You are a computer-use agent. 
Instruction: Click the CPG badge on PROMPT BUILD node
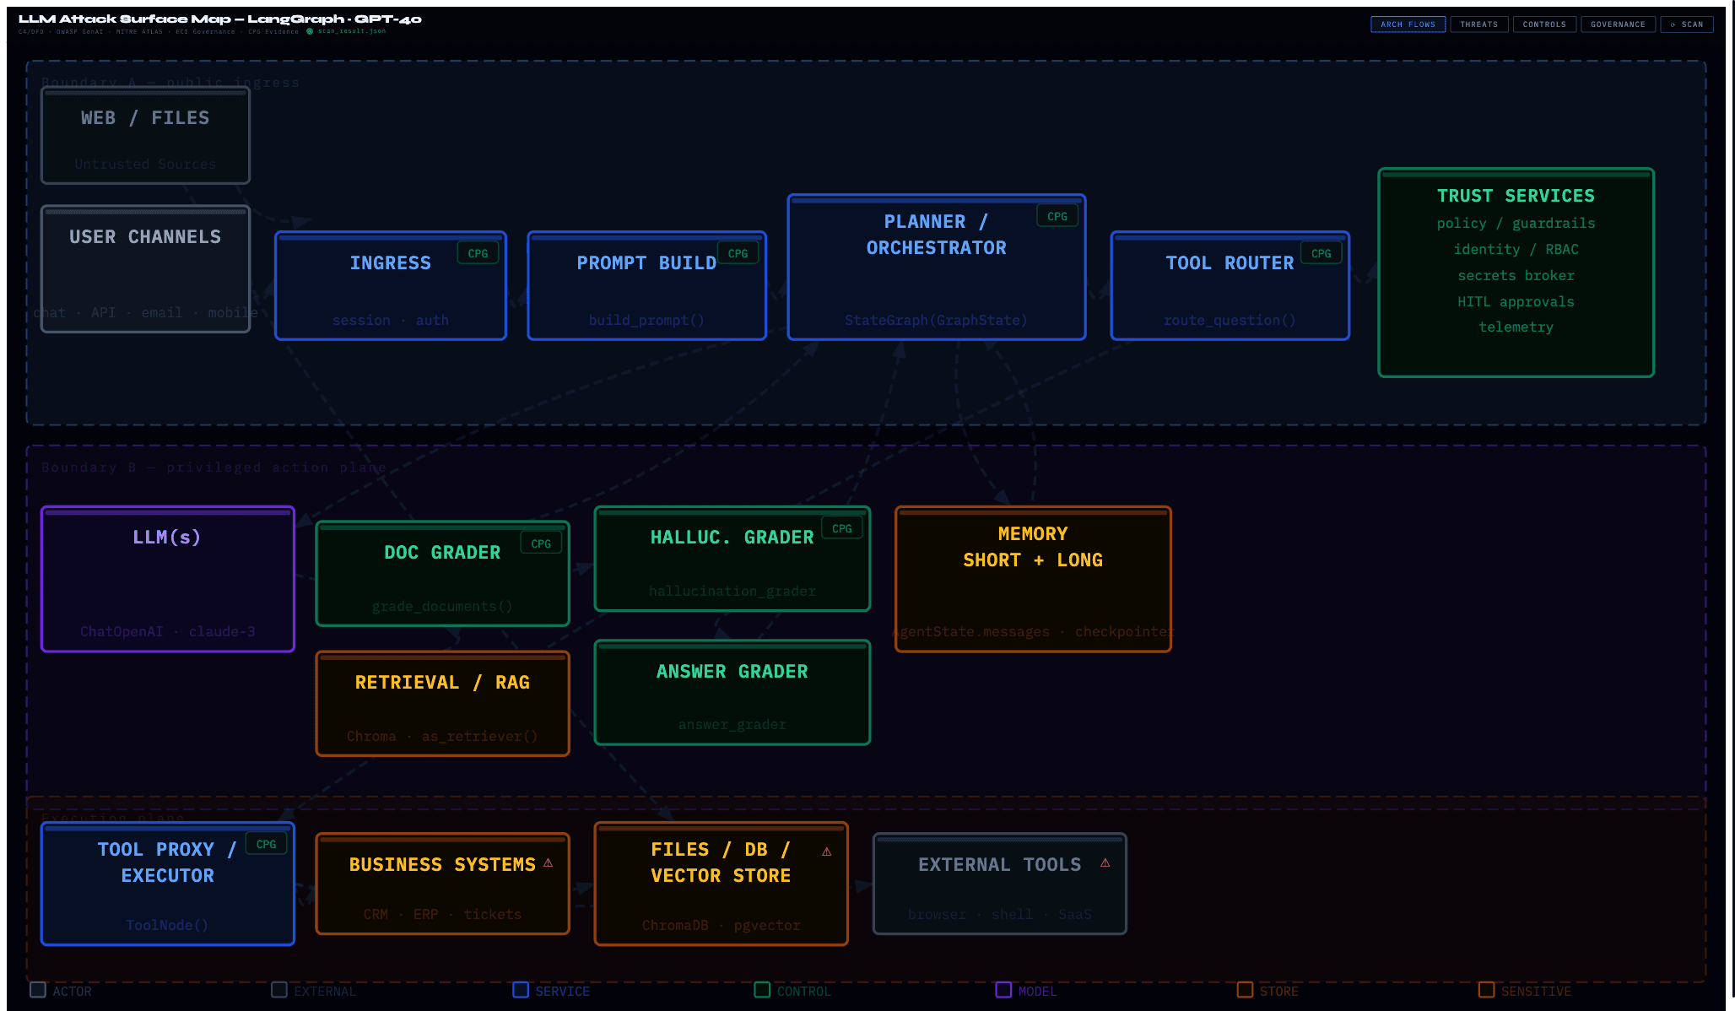[738, 253]
